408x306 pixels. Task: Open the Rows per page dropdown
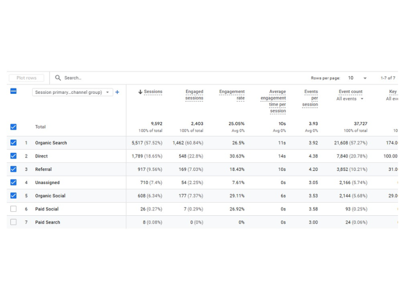[x=358, y=78]
